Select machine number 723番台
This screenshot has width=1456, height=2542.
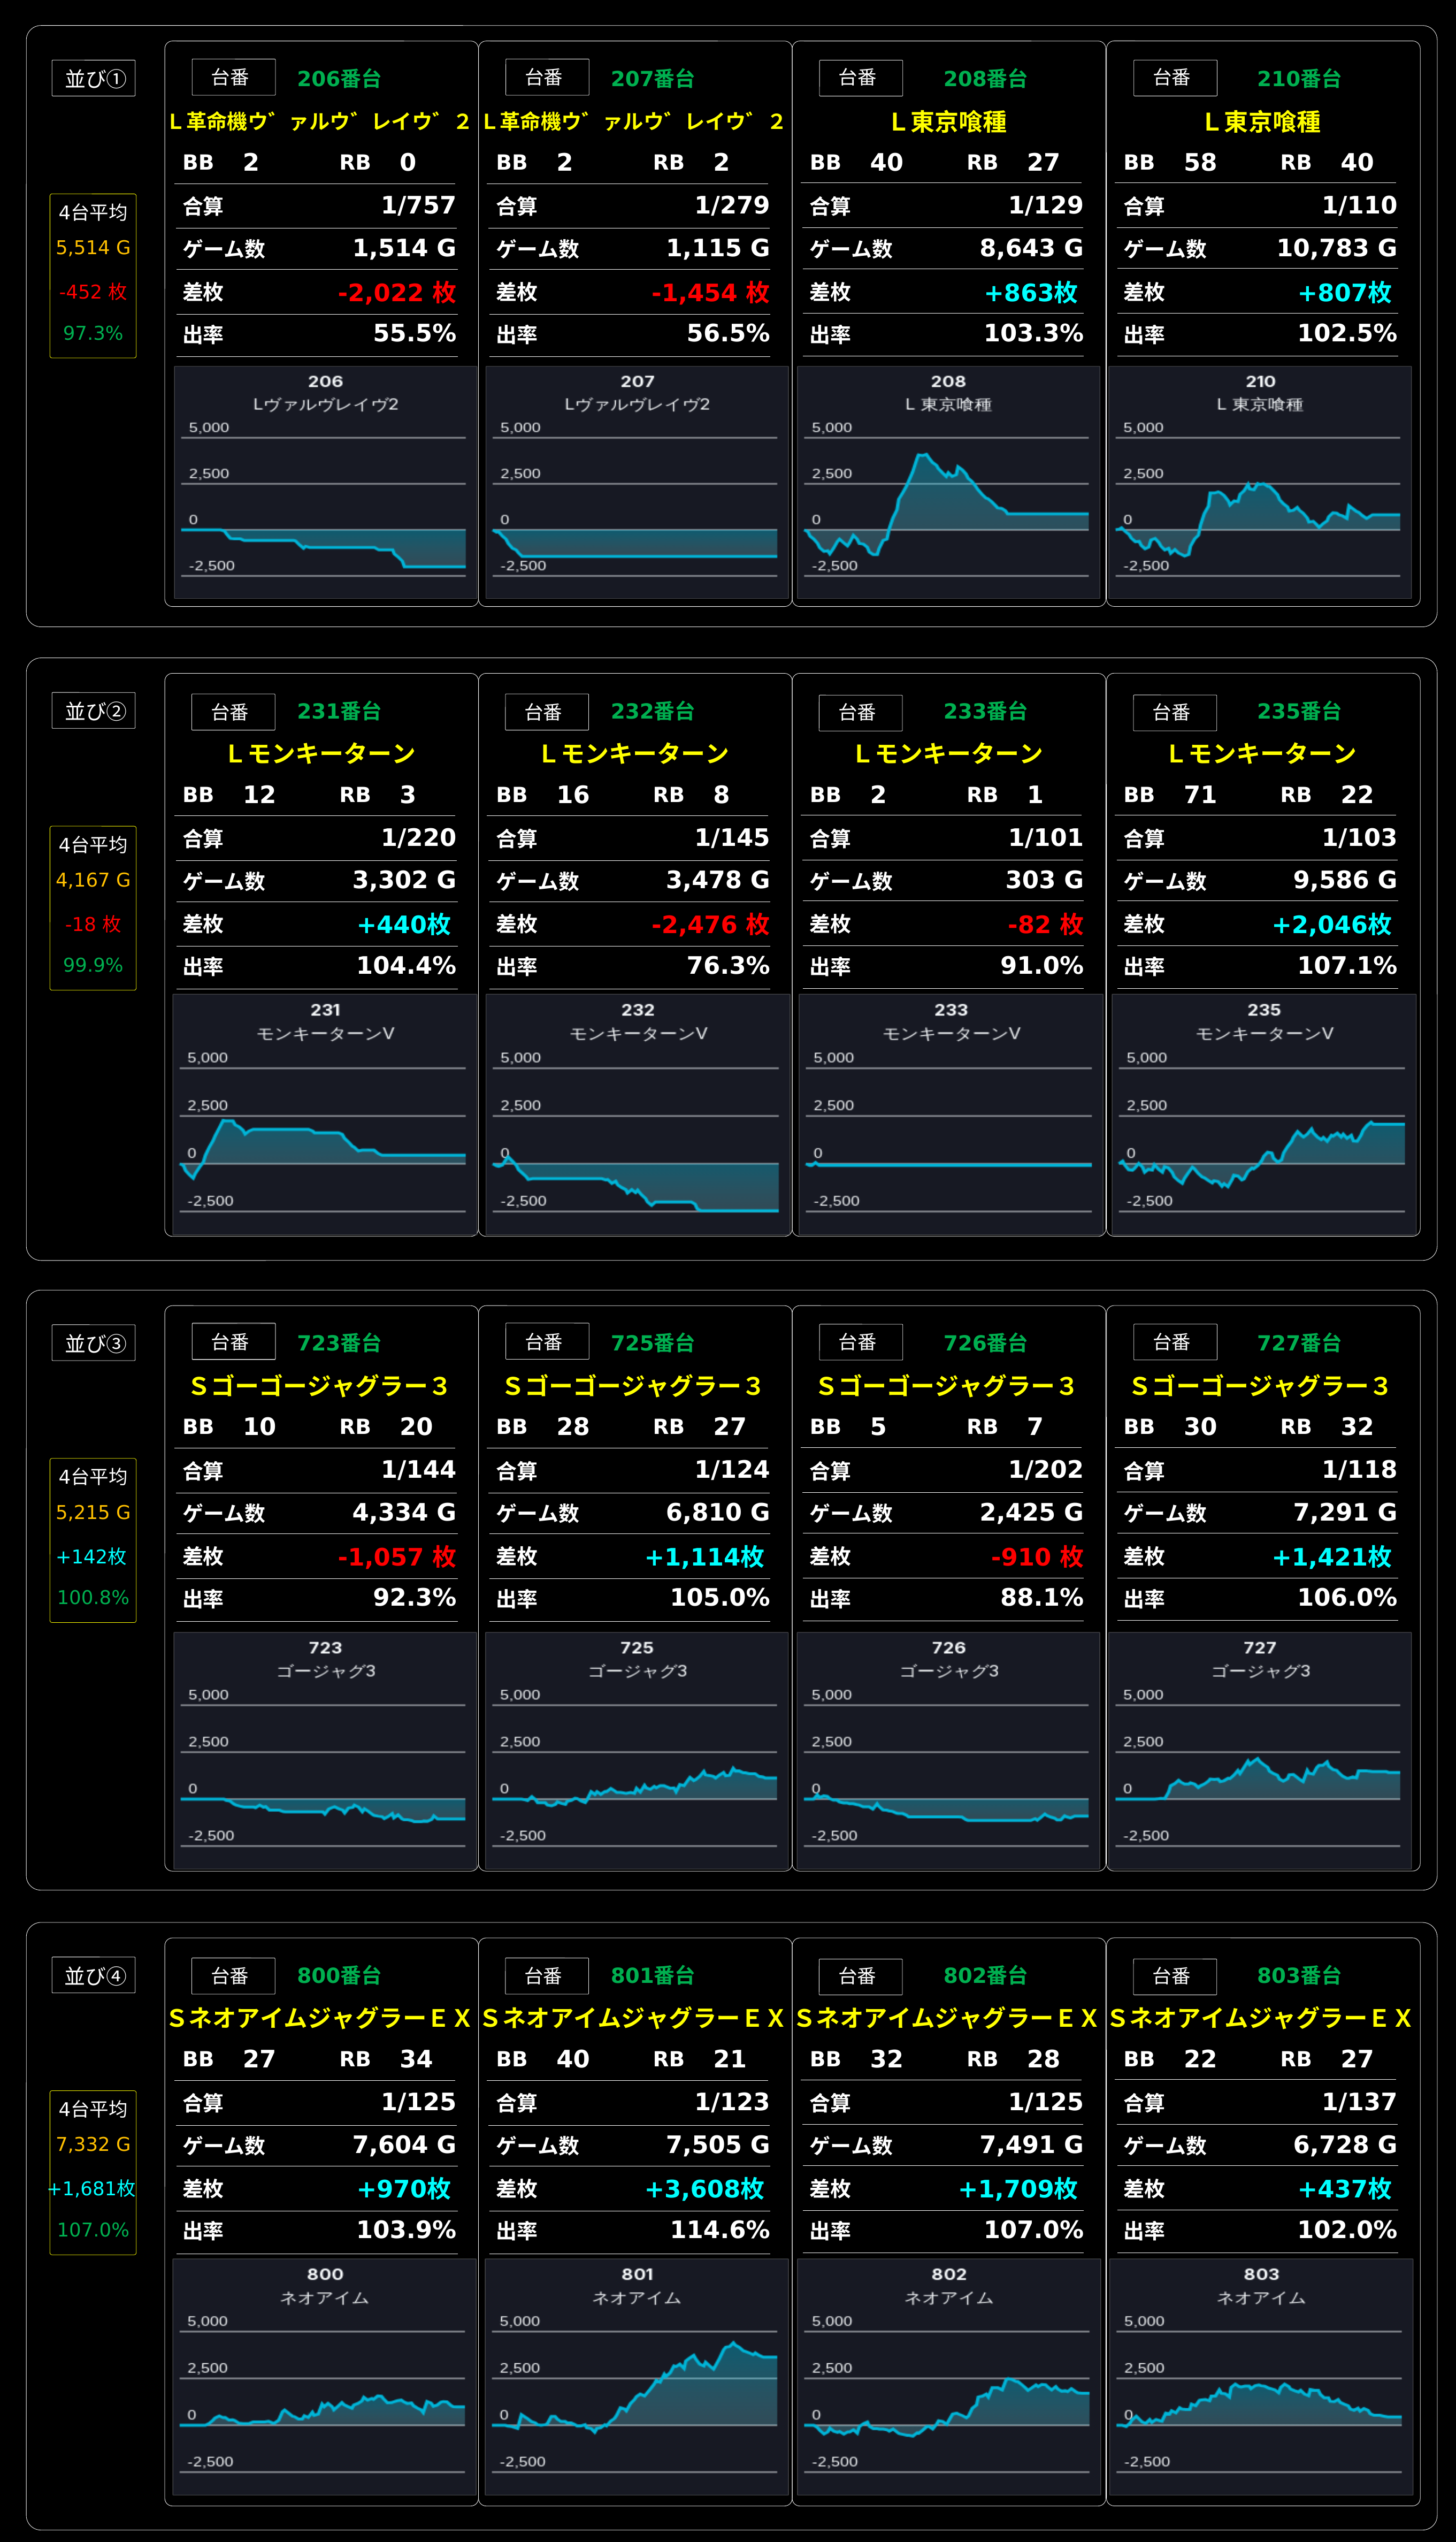point(339,1343)
